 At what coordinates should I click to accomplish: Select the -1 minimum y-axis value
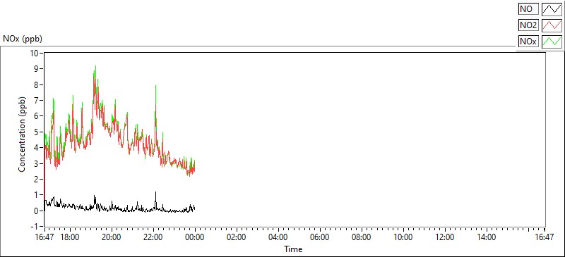click(x=34, y=227)
